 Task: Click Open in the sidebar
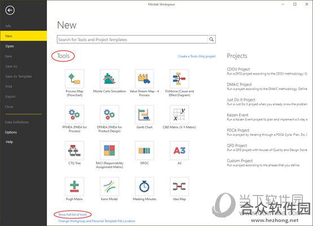click(x=10, y=46)
